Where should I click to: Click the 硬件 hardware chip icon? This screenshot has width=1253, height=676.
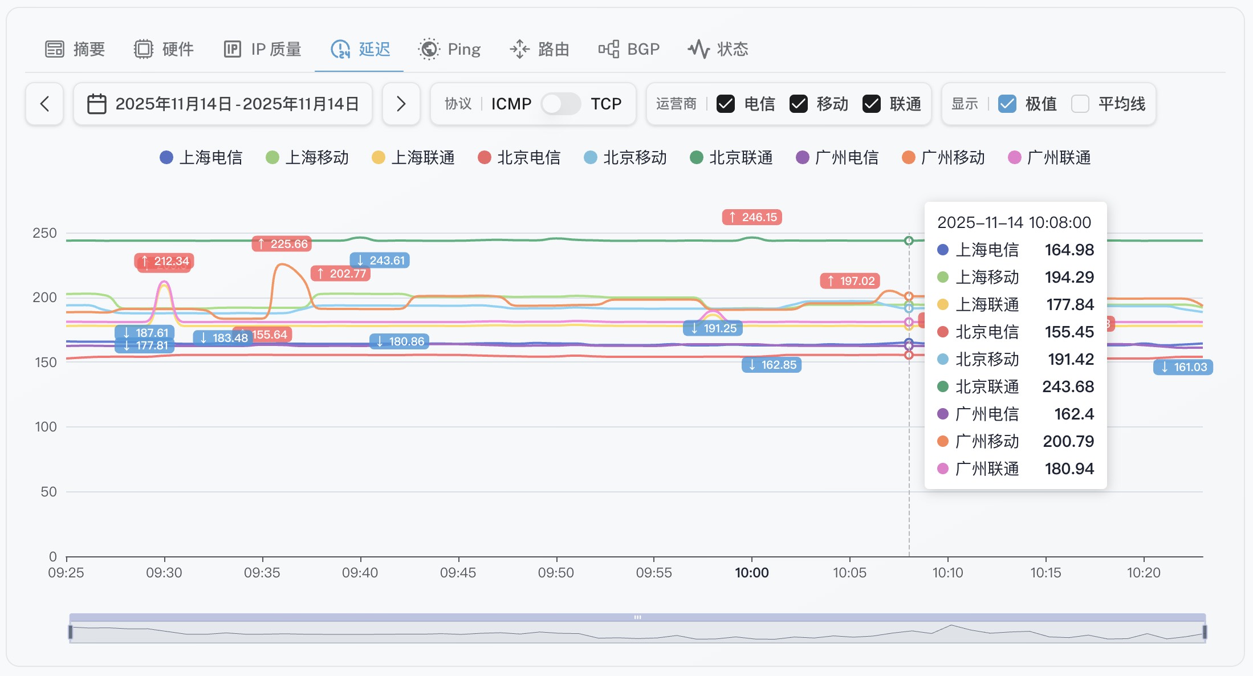[144, 49]
